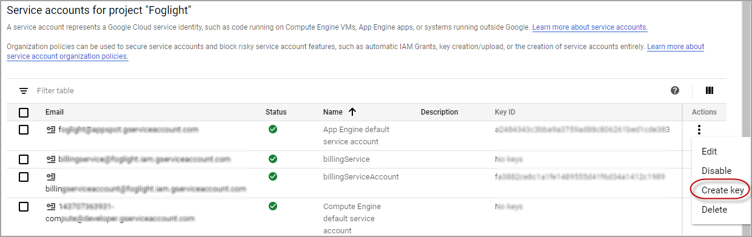Viewport: 752px width, 237px height.
Task: Open column display options icon
Action: pyautogui.click(x=710, y=90)
